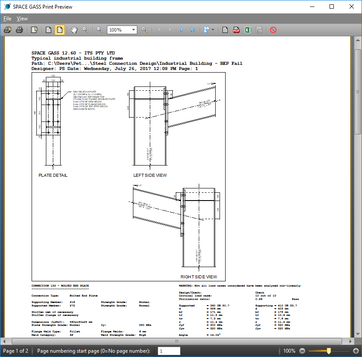Image resolution: width=362 pixels, height=357 pixels.
Task: Click the horizontal scrollbar thumb
Action: click(x=177, y=341)
